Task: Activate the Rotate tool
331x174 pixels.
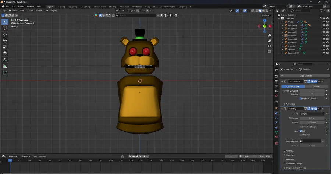Action: pos(5,41)
